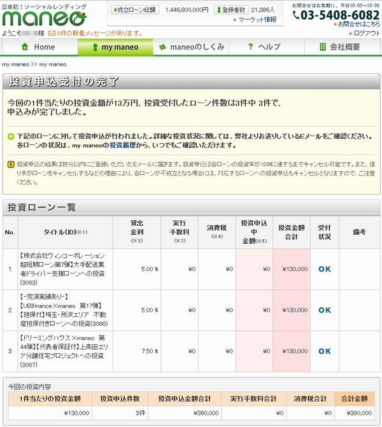Click ログアウト to log out
382x427 pixels.
(366, 33)
